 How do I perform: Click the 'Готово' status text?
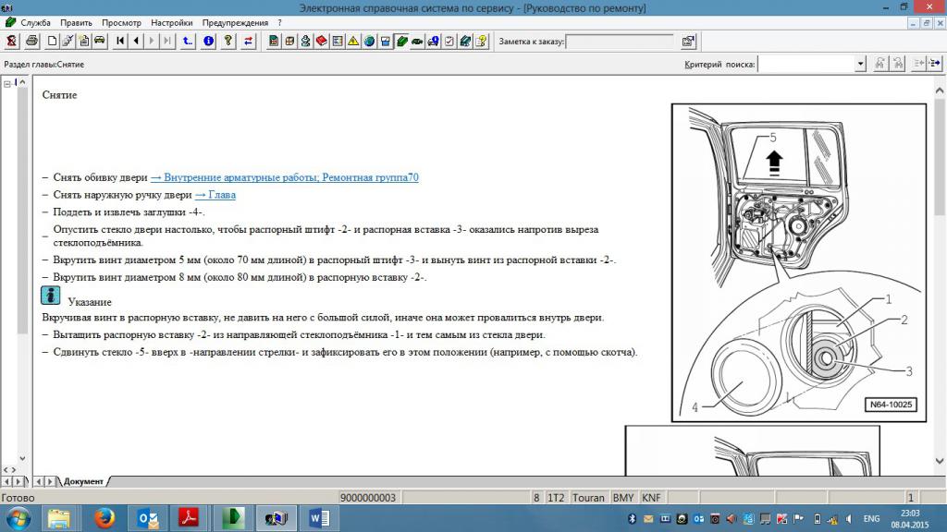(x=18, y=498)
